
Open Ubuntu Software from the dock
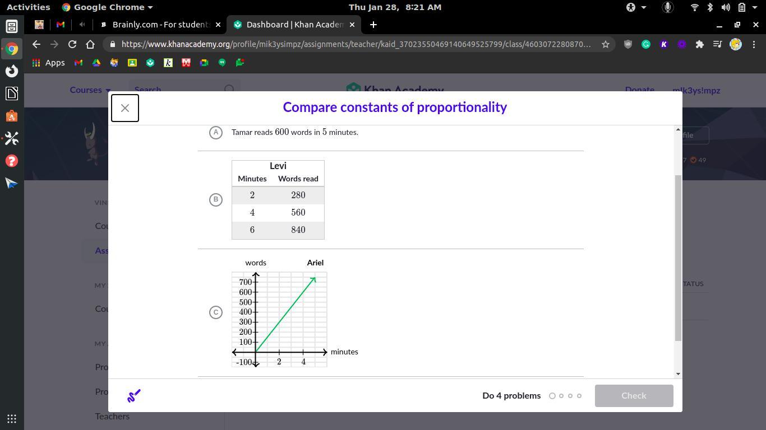pos(12,116)
